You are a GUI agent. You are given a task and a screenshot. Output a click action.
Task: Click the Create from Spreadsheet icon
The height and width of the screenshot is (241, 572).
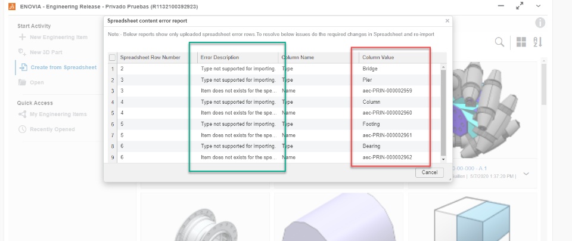23,67
